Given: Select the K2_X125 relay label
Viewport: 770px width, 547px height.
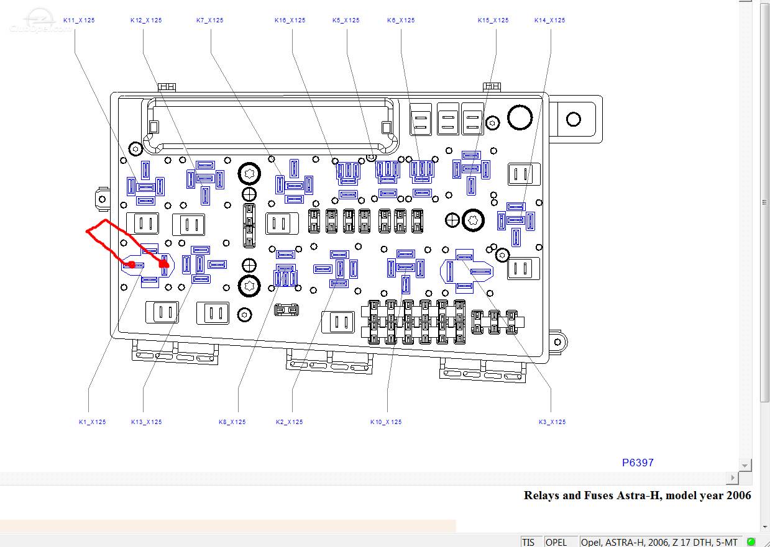Looking at the screenshot, I should click(x=290, y=422).
